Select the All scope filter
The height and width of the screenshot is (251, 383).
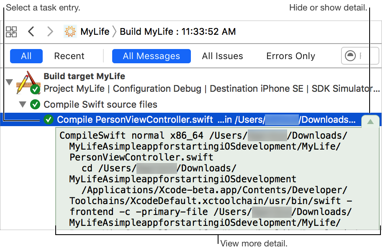26,56
